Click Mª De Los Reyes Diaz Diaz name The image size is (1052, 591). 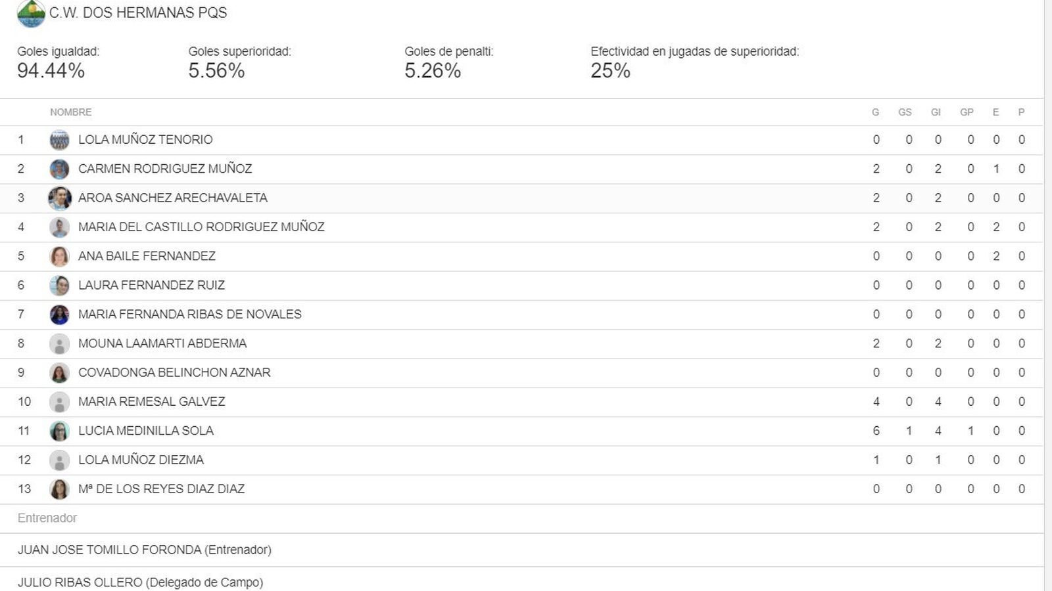click(161, 489)
